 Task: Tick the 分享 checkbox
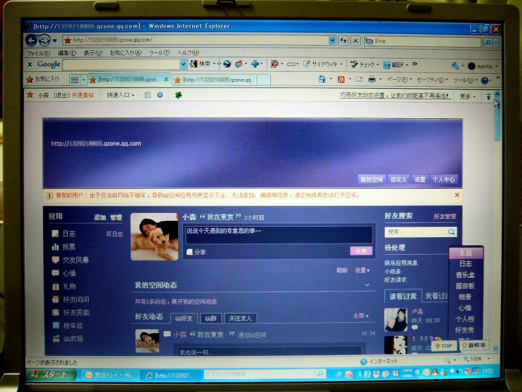[x=189, y=252]
